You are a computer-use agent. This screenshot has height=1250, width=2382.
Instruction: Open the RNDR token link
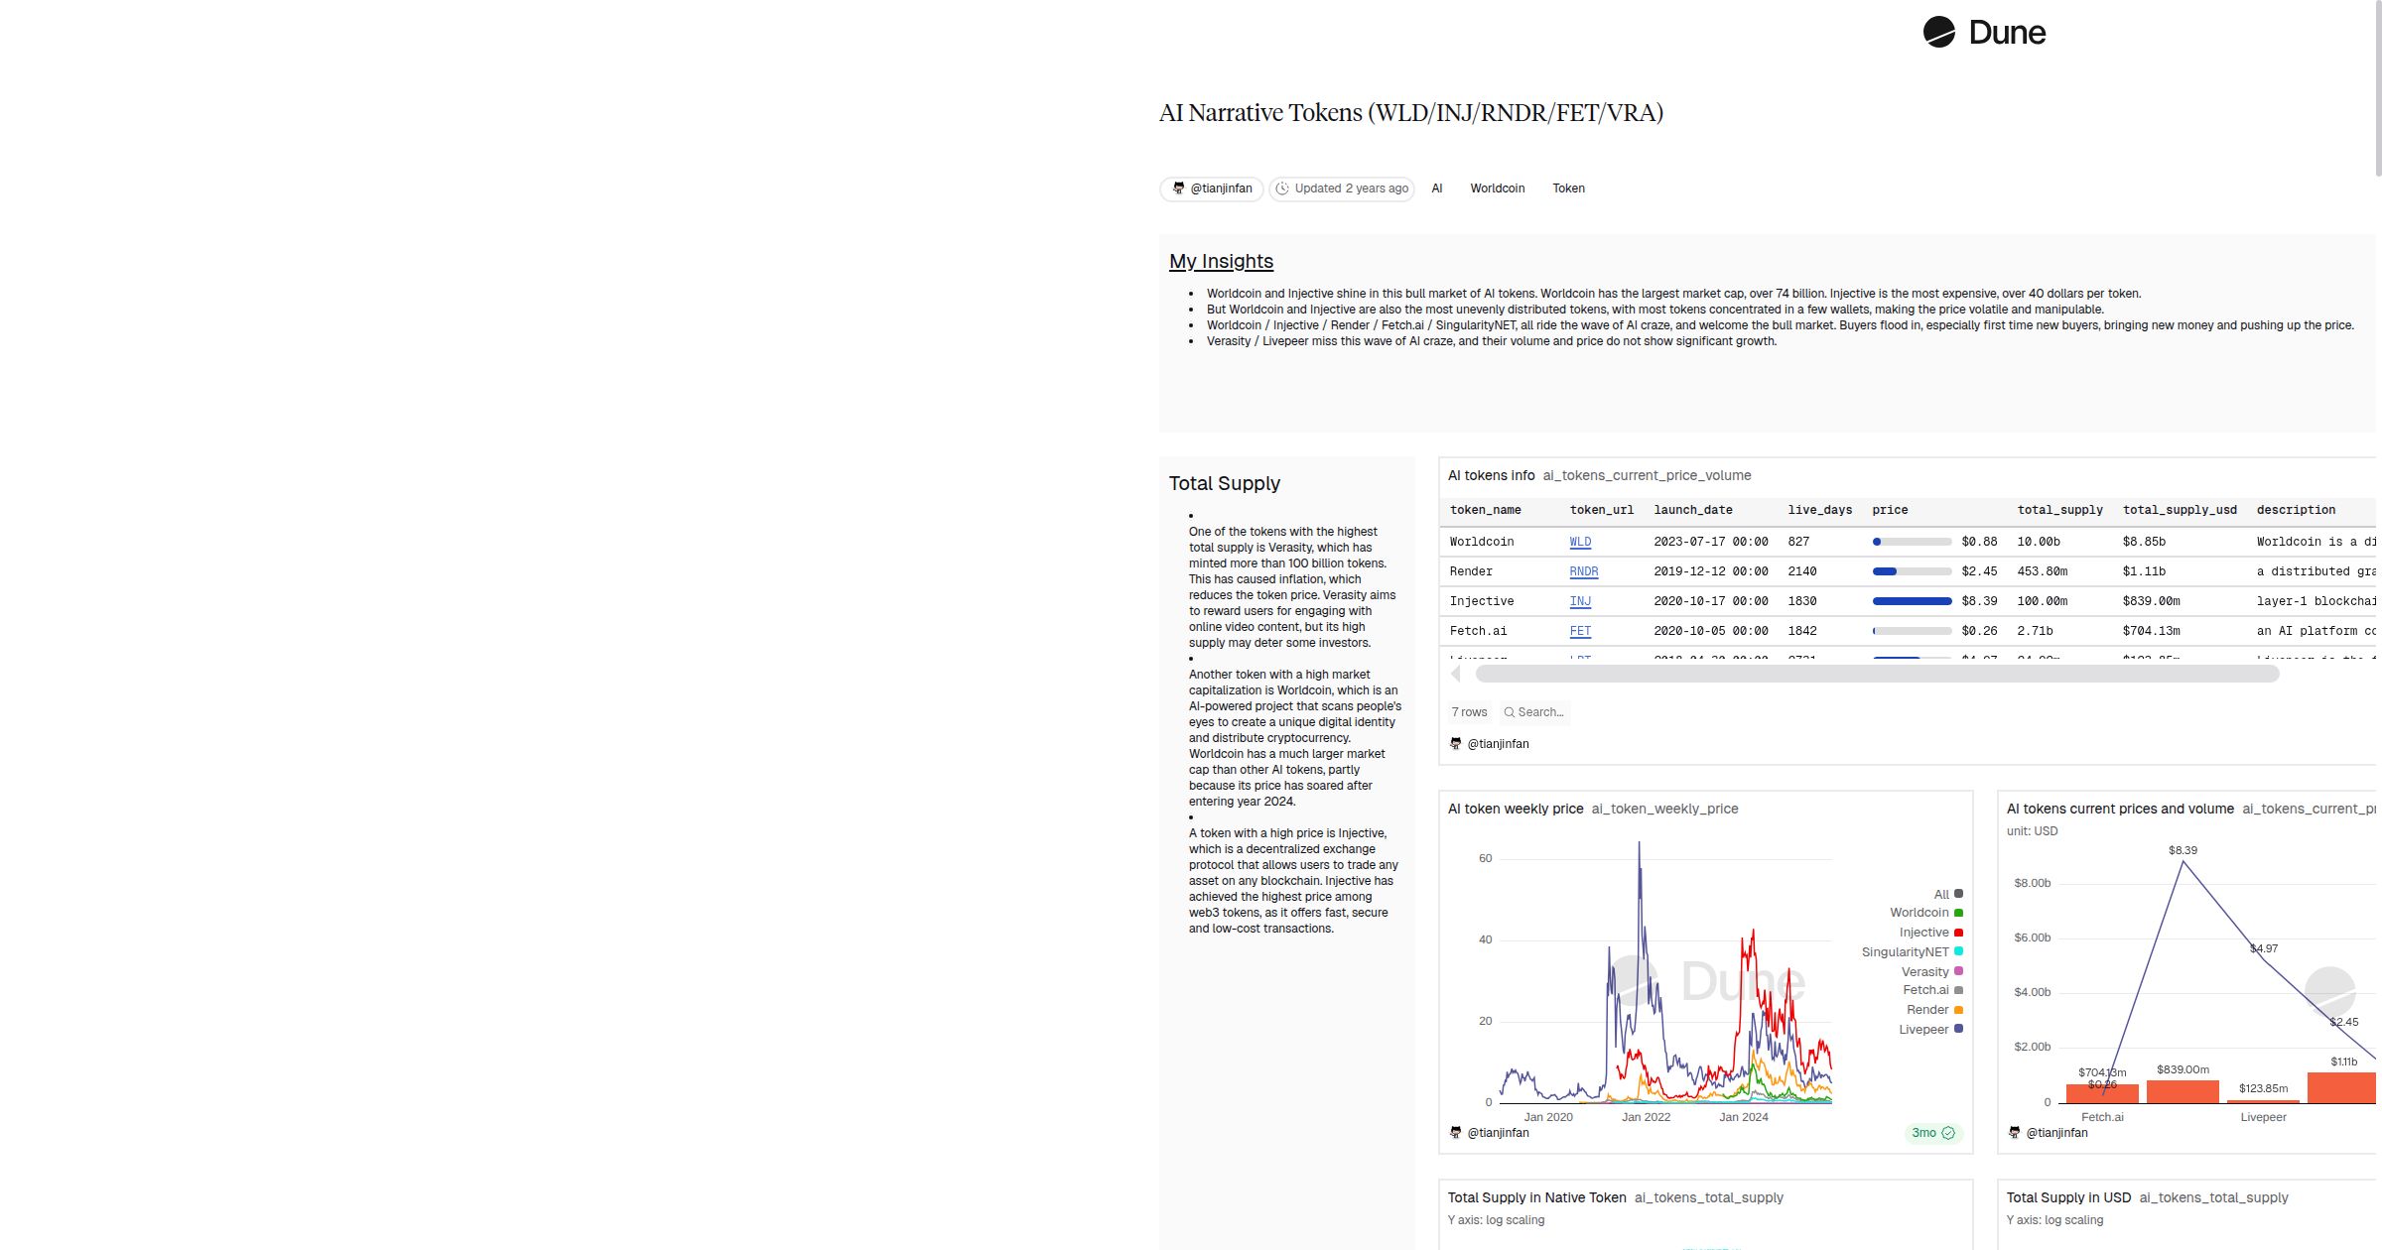click(x=1583, y=571)
